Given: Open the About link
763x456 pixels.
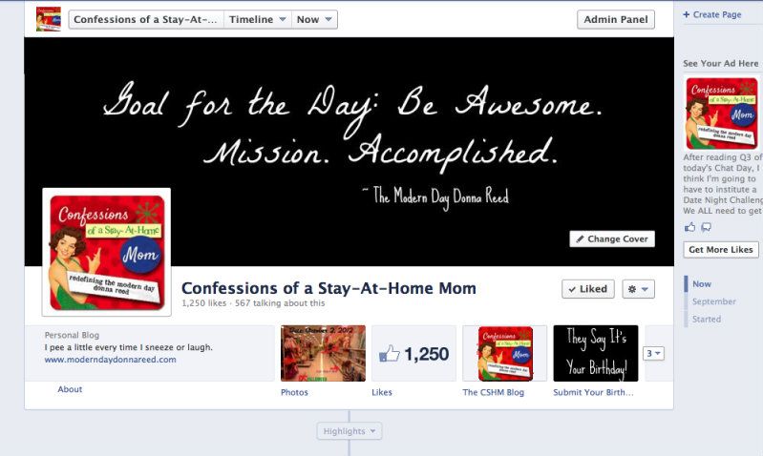Looking at the screenshot, I should coord(70,389).
